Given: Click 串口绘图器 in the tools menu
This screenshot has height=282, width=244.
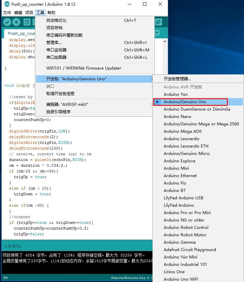Looking at the screenshot, I should point(56,57).
